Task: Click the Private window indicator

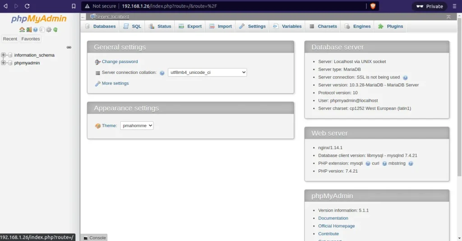Action: (430, 6)
